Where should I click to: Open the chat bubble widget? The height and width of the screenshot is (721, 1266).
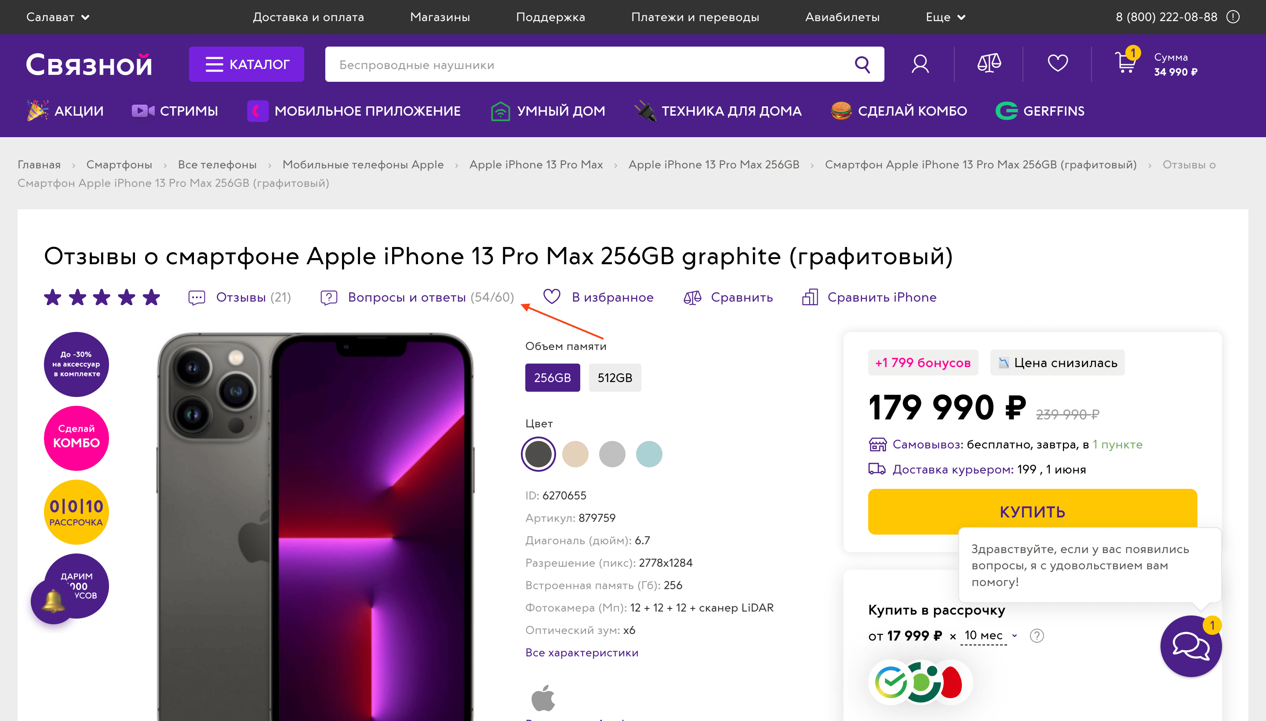[x=1190, y=646]
